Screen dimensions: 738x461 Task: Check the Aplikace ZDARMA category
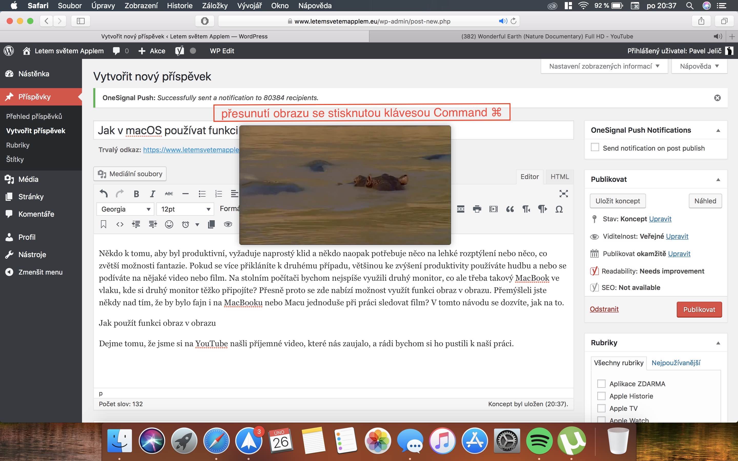coord(601,384)
